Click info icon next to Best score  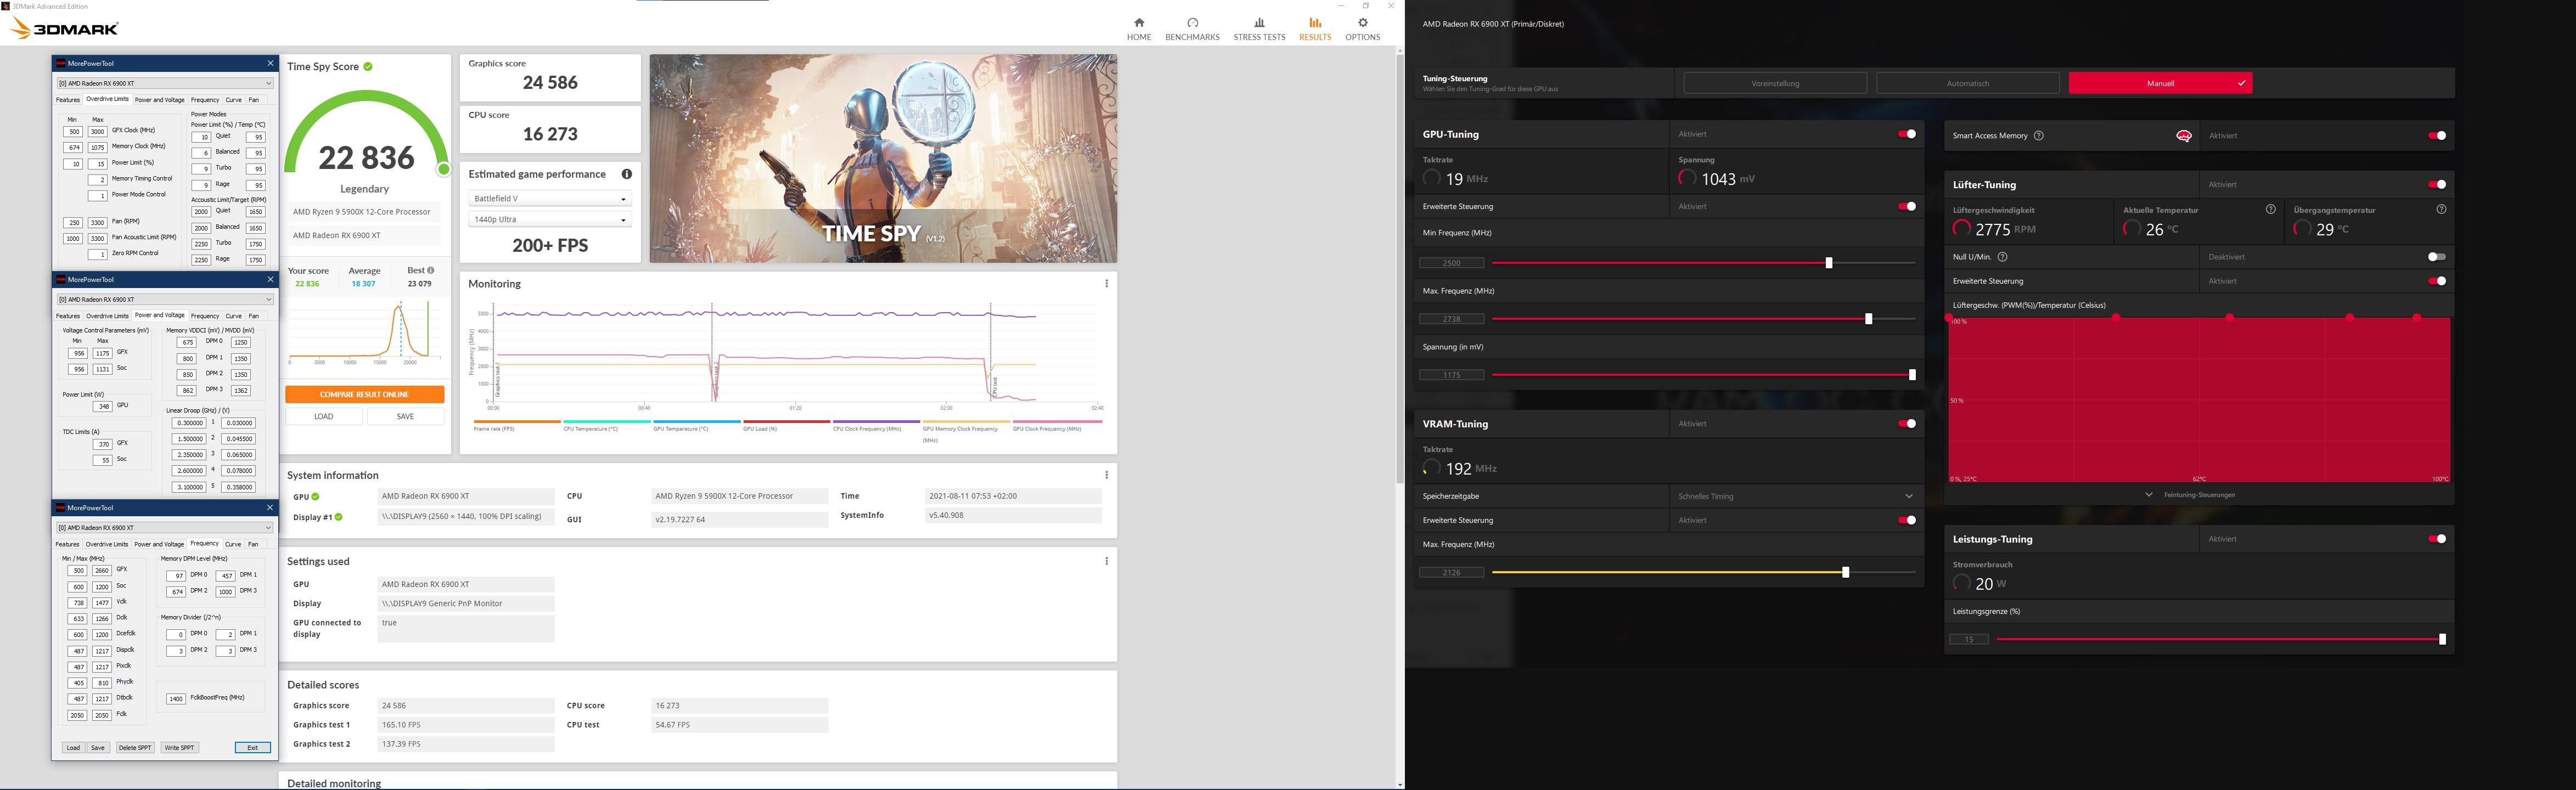[431, 270]
